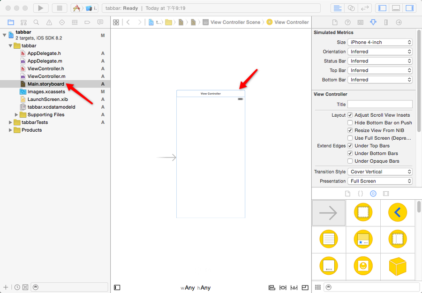Select the Navigation Controller object in library
Viewport: 422px width, 293px height.
click(x=397, y=213)
